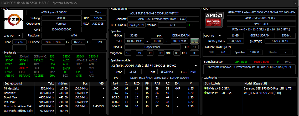Click the TPM indicator
The image size is (299, 116).
click(277, 62)
